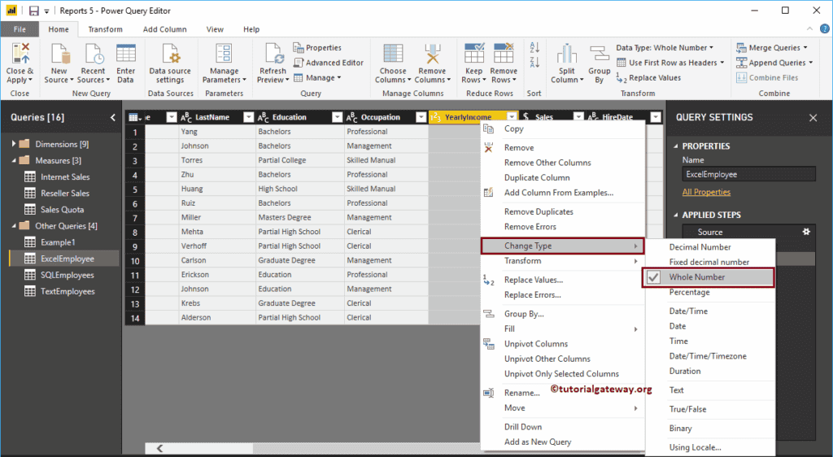Select the SQLEmployees query
The width and height of the screenshot is (833, 457).
pos(67,275)
